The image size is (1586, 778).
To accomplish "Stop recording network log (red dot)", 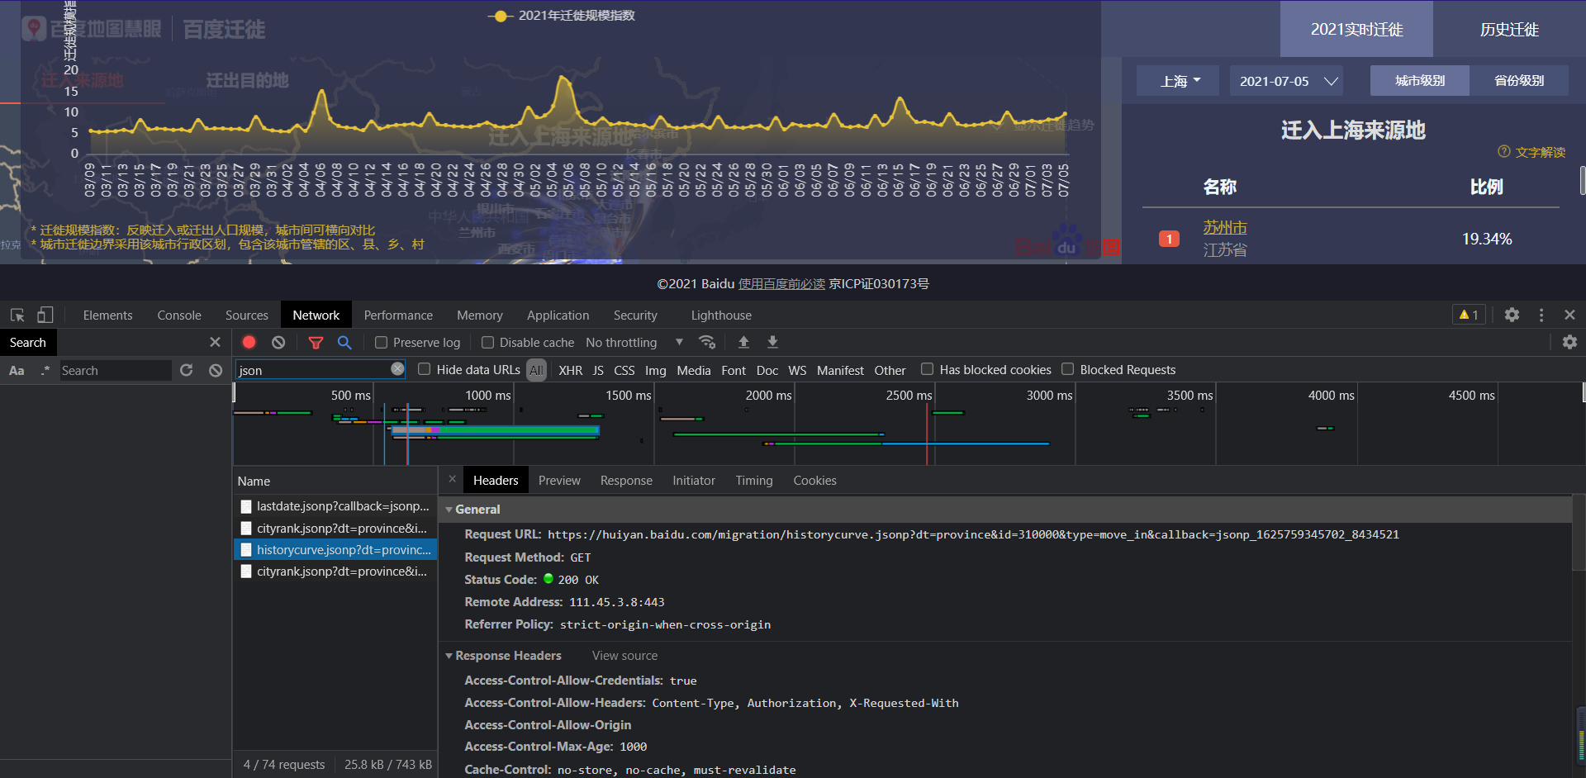I will [x=249, y=342].
